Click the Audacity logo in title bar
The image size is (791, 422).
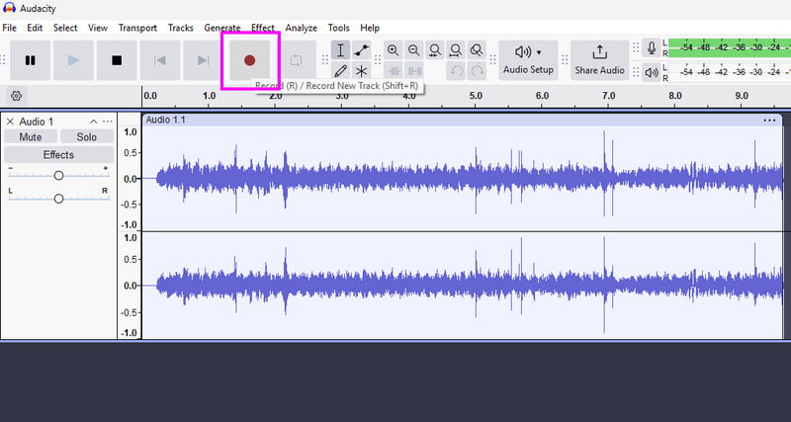[x=9, y=8]
